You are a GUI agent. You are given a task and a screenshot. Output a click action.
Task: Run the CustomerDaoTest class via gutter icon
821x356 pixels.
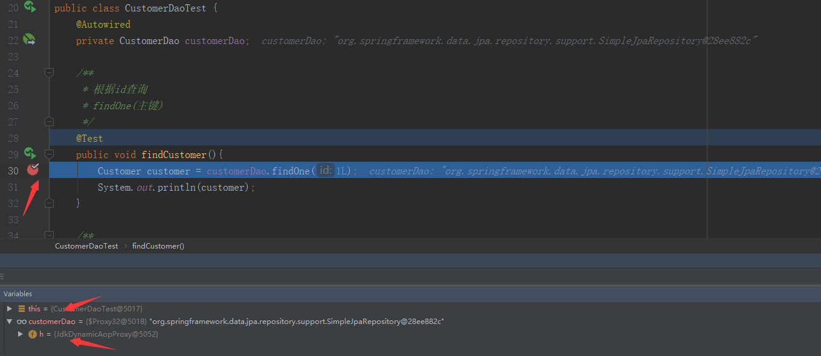(29, 7)
